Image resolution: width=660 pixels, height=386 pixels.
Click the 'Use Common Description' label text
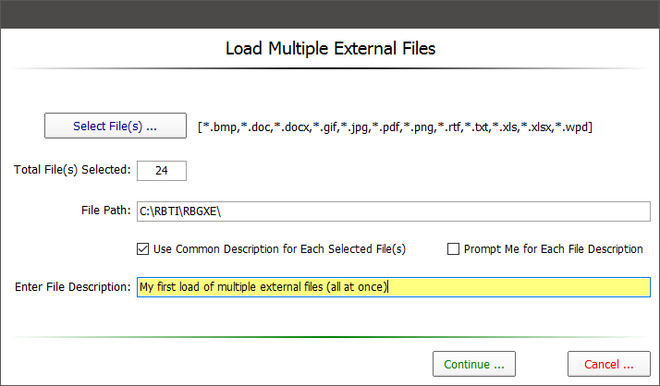(x=279, y=248)
